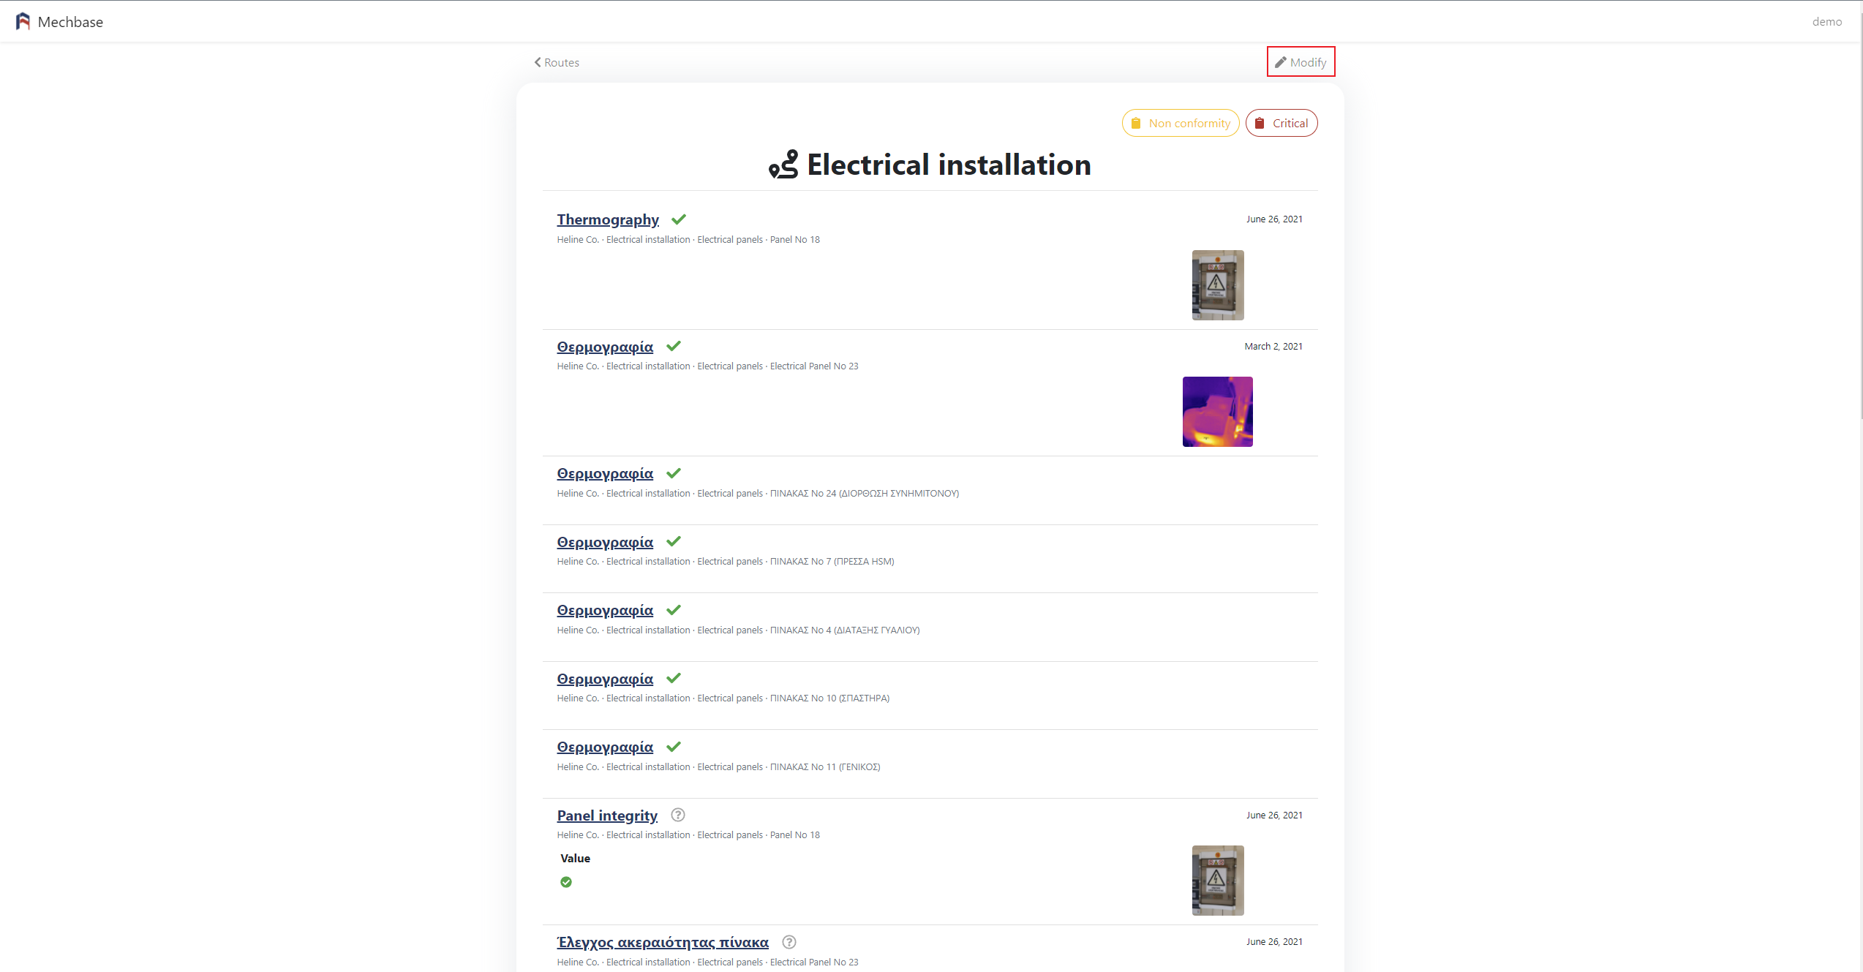
Task: Click breadcrumb text ending ΠΙΝΑΚΑΣ No 24 (ΔΙΟΡΘΩΣΗ ΣΥΝΗΜΙΤΟΝΟΥ)
Action: pos(758,494)
